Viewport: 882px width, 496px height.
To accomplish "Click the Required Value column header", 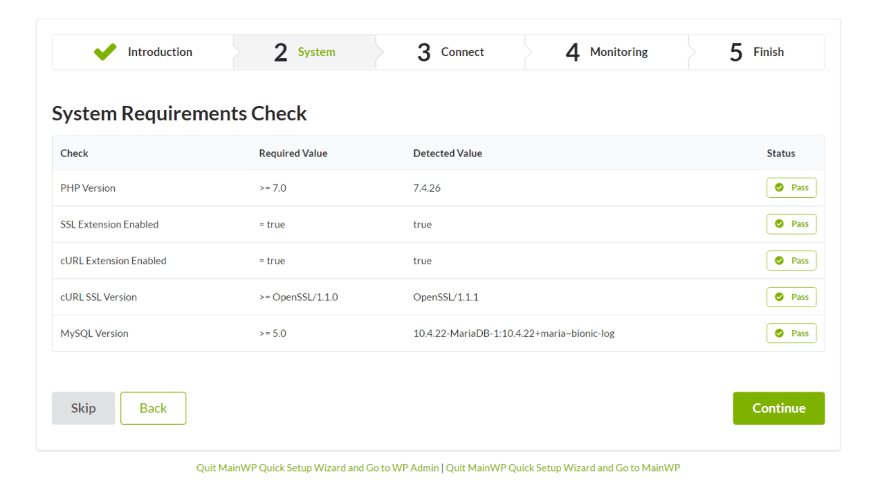I will pyautogui.click(x=293, y=154).
